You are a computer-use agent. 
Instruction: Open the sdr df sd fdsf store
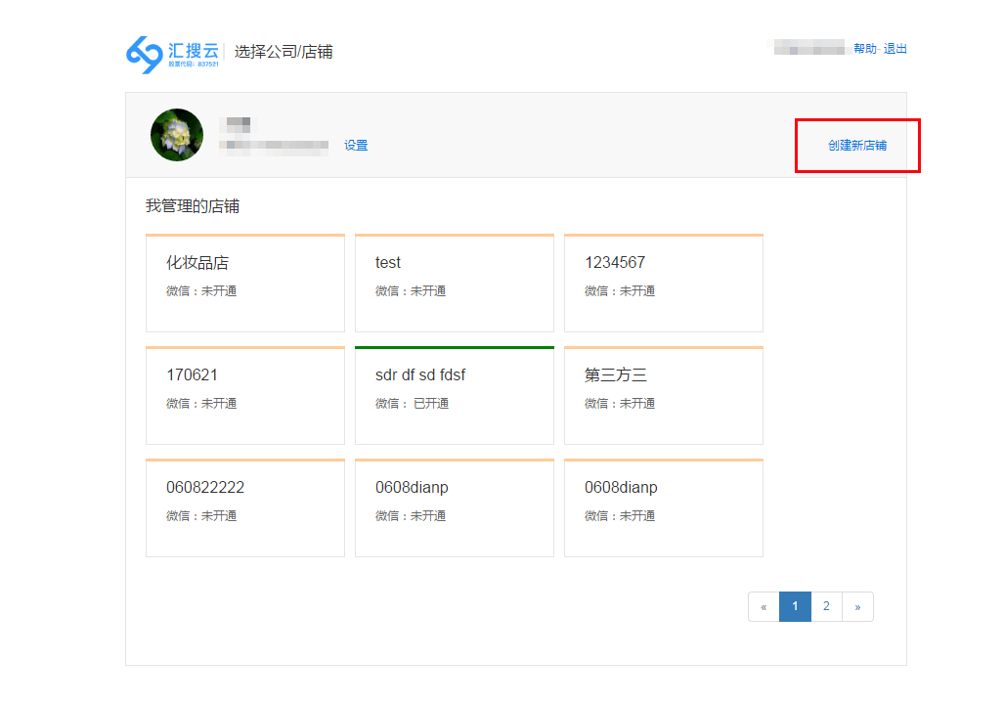pos(455,396)
